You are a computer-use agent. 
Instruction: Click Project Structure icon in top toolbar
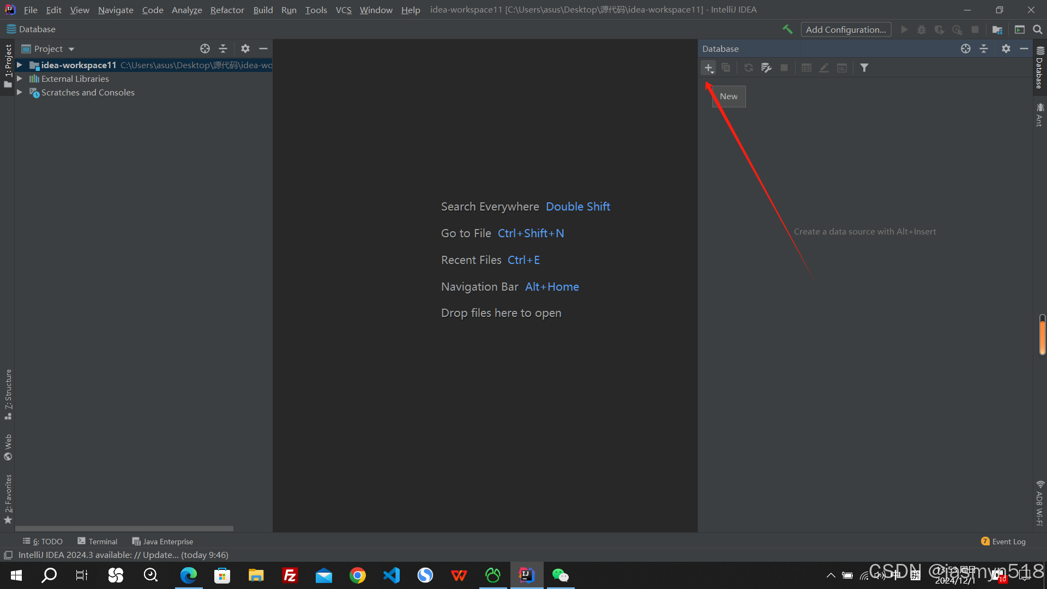tap(997, 29)
